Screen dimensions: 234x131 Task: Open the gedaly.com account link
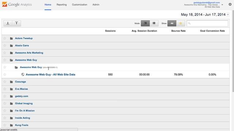point(22,96)
